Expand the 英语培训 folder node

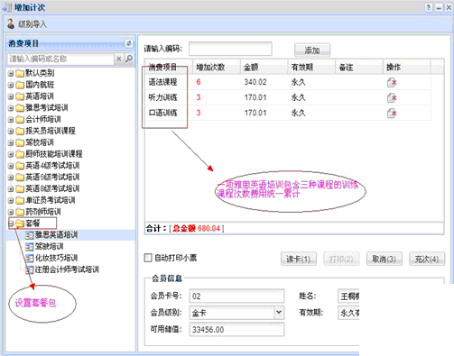tap(11, 96)
